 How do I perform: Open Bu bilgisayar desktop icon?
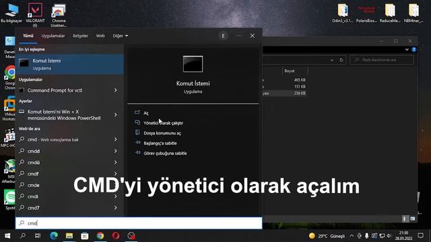tap(11, 13)
